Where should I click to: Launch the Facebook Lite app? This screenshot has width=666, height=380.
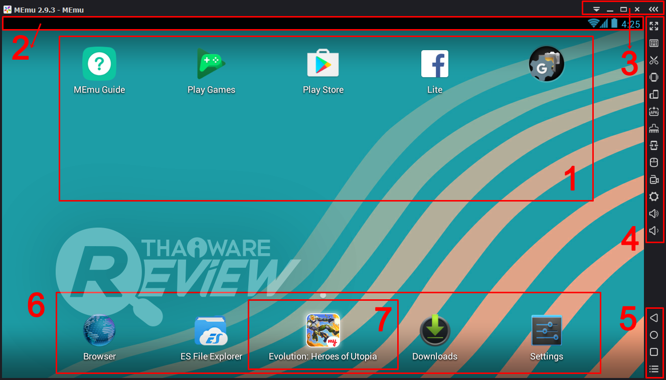[435, 64]
